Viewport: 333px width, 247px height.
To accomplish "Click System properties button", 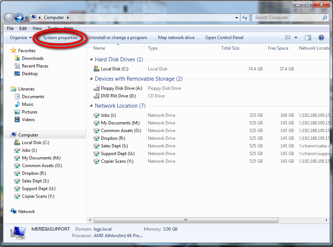I will pos(60,38).
